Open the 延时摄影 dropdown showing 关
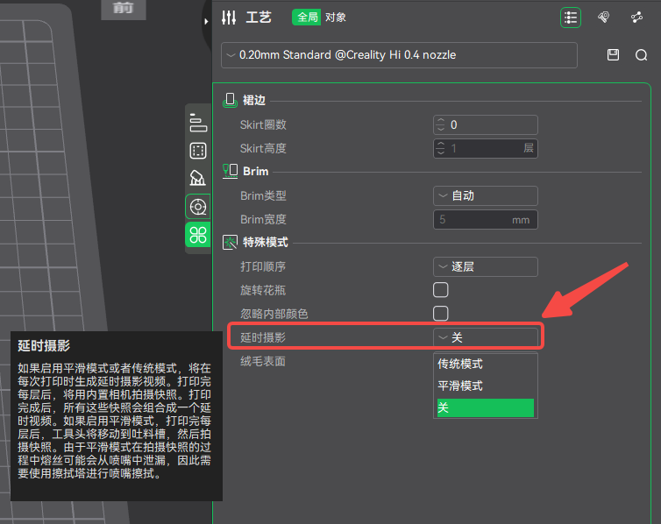The image size is (661, 524). (485, 337)
